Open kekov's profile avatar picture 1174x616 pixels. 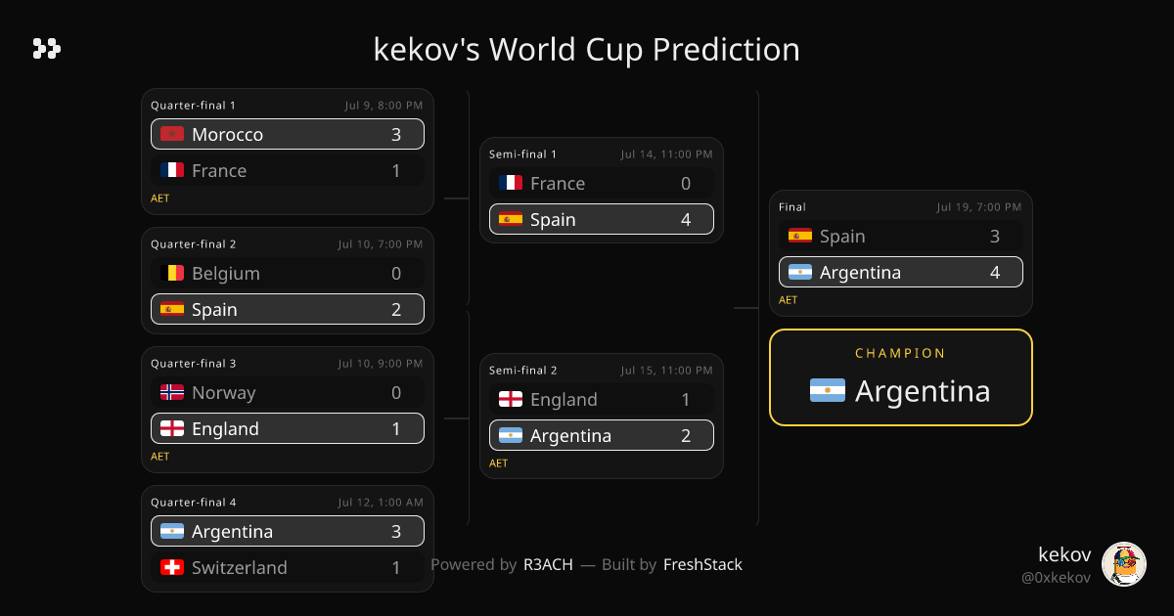pos(1124,564)
